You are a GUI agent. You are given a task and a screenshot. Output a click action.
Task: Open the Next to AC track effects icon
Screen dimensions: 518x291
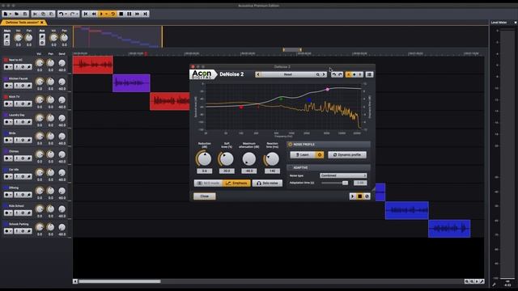29,67
